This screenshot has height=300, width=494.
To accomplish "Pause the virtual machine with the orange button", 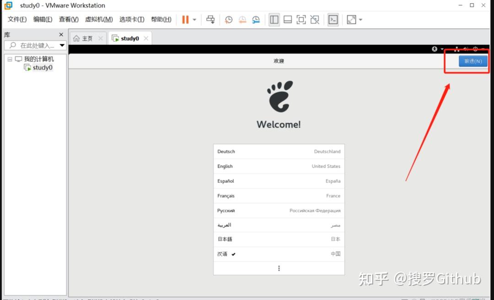I will click(x=185, y=20).
